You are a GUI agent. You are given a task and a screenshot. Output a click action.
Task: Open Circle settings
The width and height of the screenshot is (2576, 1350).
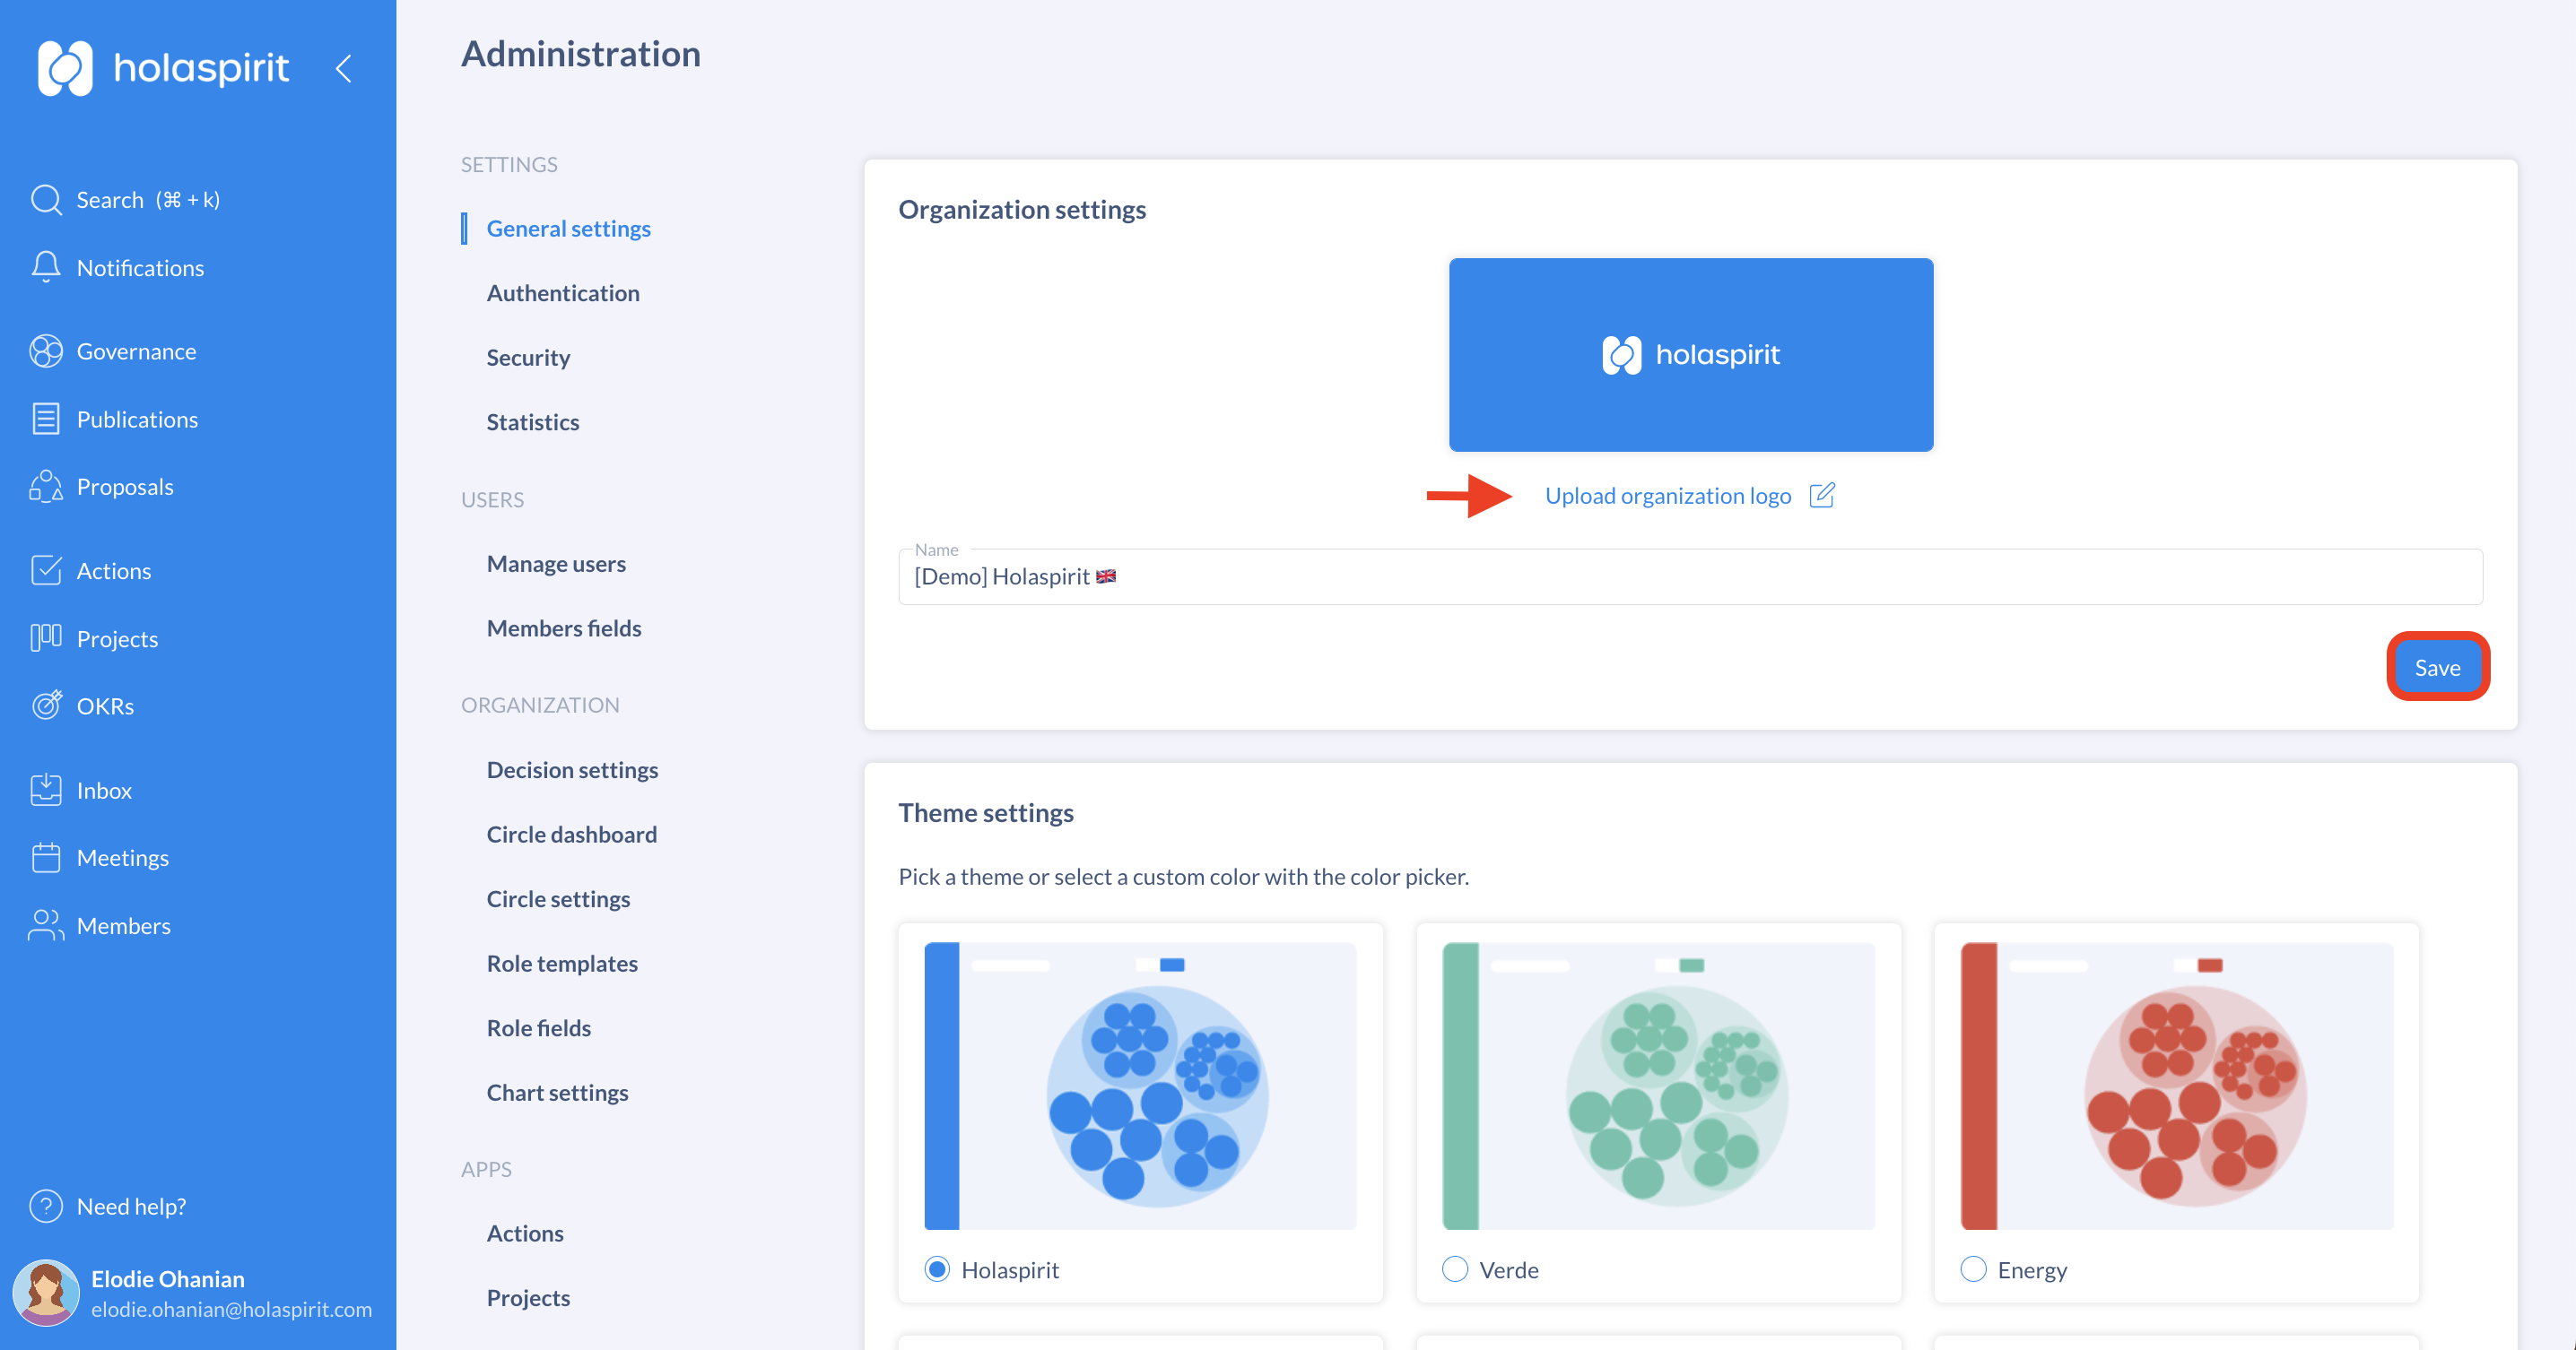point(558,898)
